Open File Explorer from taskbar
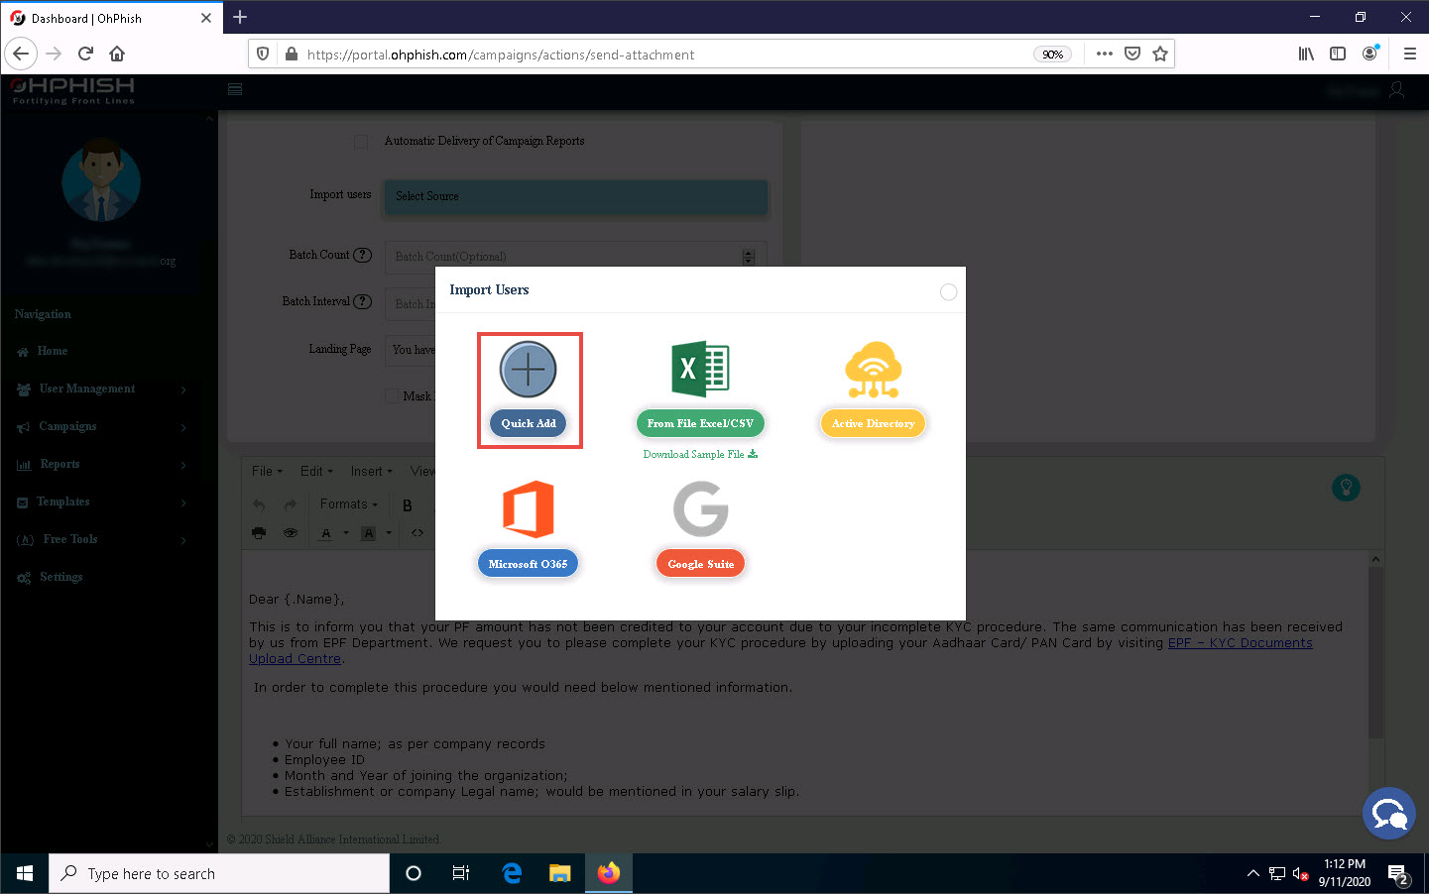 (x=560, y=873)
